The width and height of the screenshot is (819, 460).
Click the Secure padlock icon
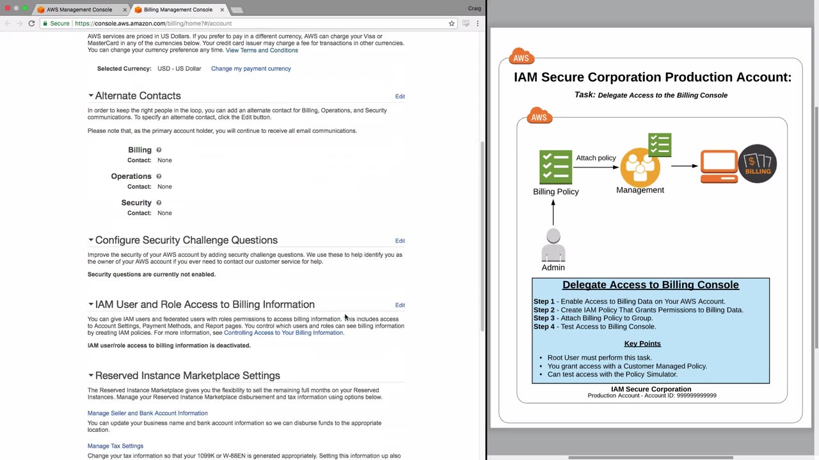tap(45, 24)
